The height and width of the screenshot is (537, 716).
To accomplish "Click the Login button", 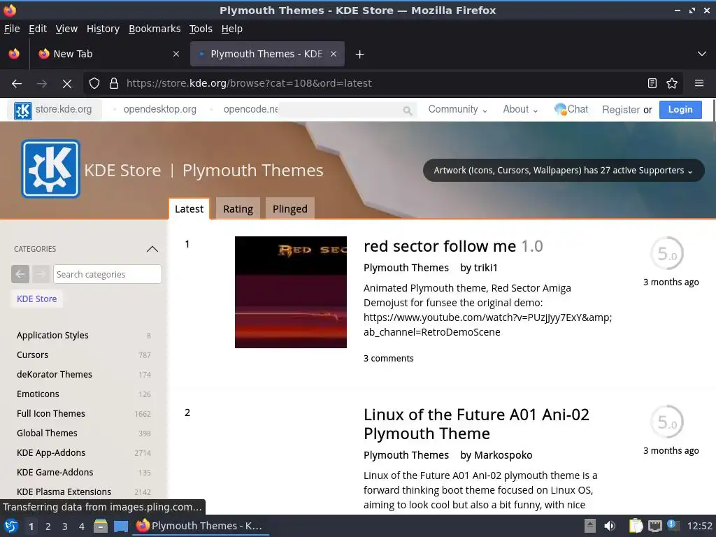I will coord(680,110).
